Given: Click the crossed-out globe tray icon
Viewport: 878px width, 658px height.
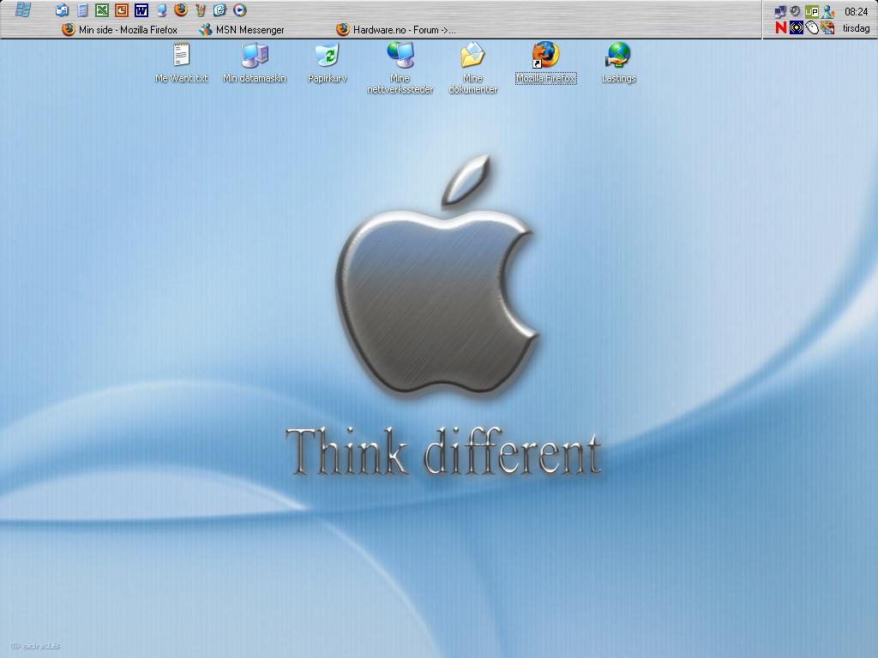Looking at the screenshot, I should [827, 27].
